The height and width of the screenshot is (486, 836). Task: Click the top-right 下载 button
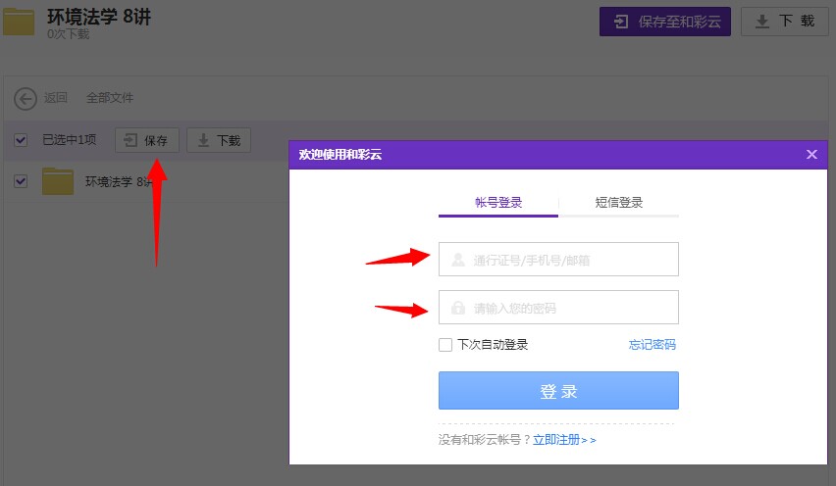coord(785,22)
